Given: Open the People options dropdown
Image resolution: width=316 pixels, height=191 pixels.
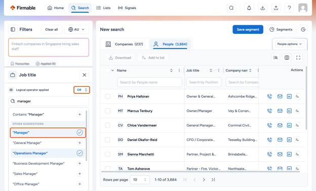Looking at the screenshot, I should click(289, 44).
